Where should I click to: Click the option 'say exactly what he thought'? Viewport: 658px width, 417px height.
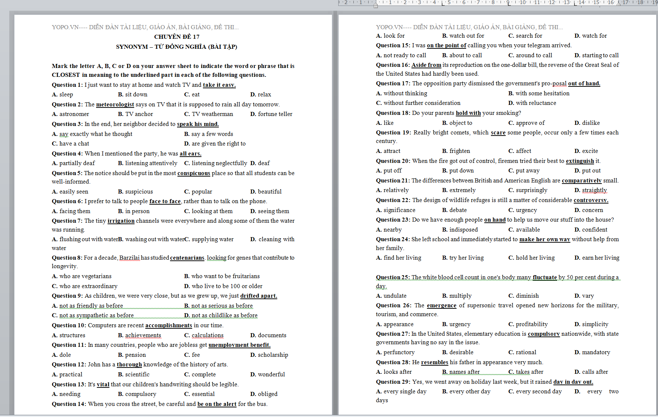(96, 134)
